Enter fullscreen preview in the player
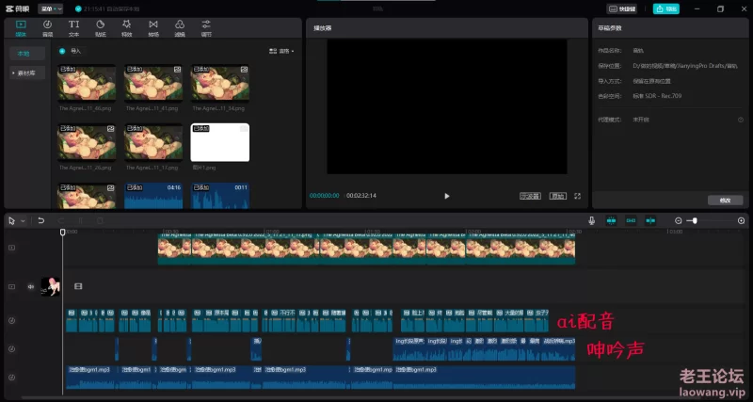 tap(578, 196)
